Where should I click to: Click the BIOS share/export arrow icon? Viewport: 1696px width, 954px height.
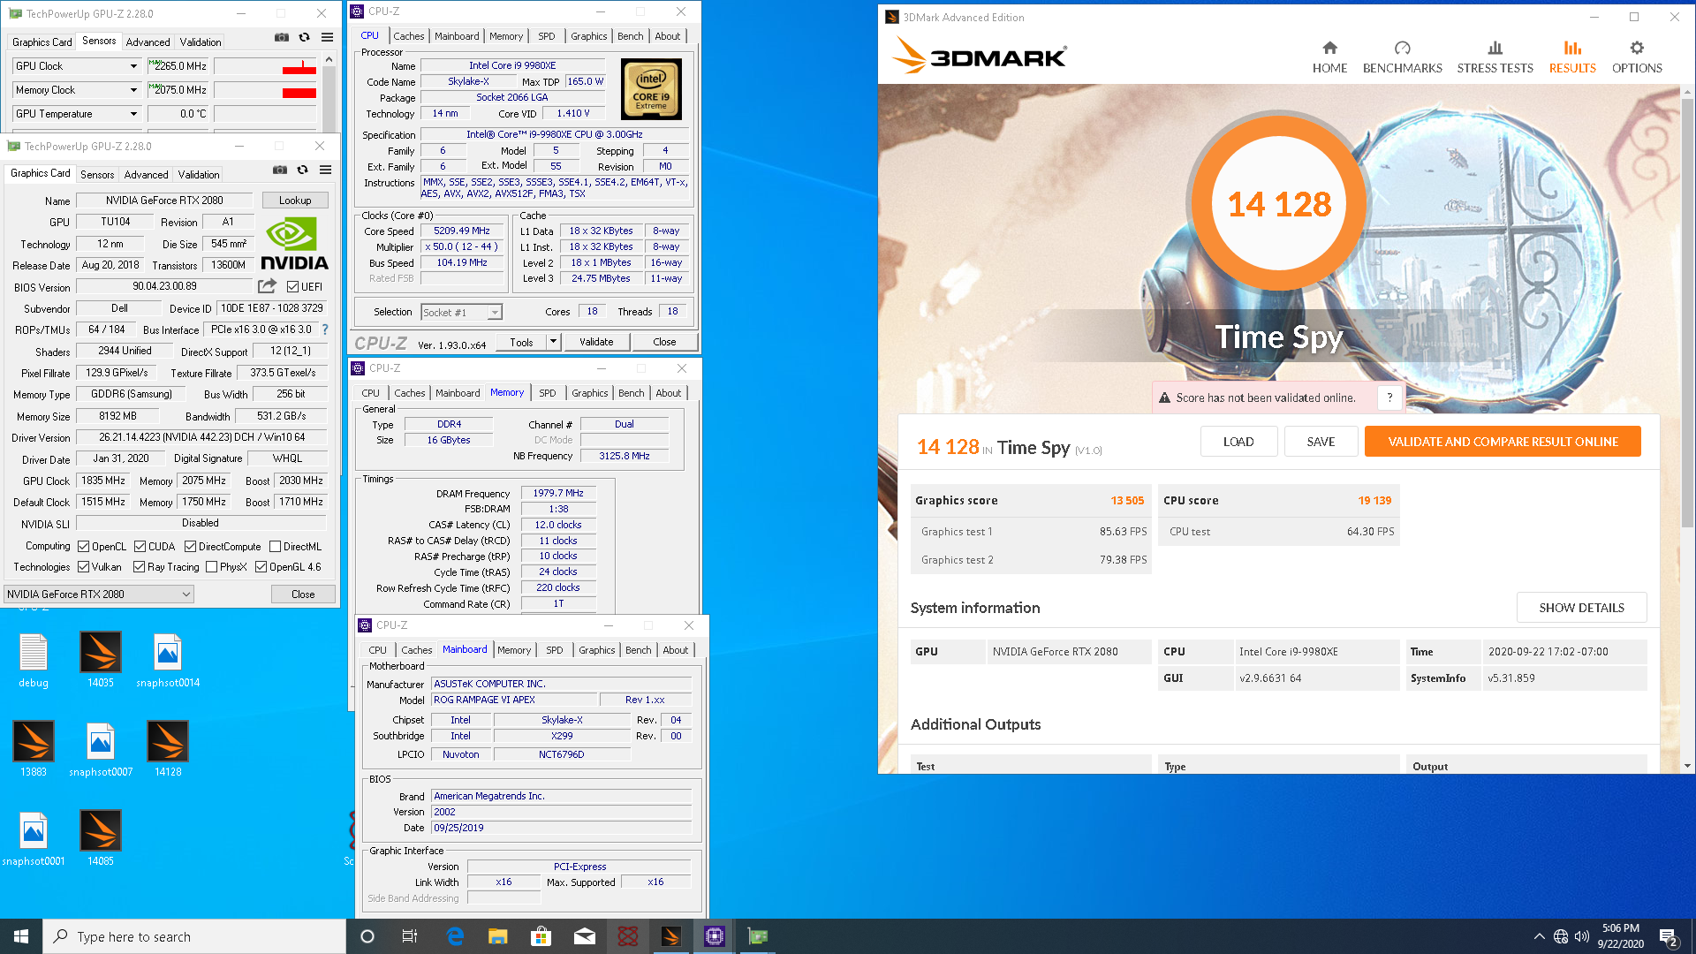267,286
